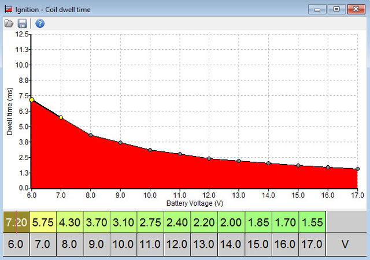
Task: Select the 17.0 voltage axis cell
Action: (311, 244)
